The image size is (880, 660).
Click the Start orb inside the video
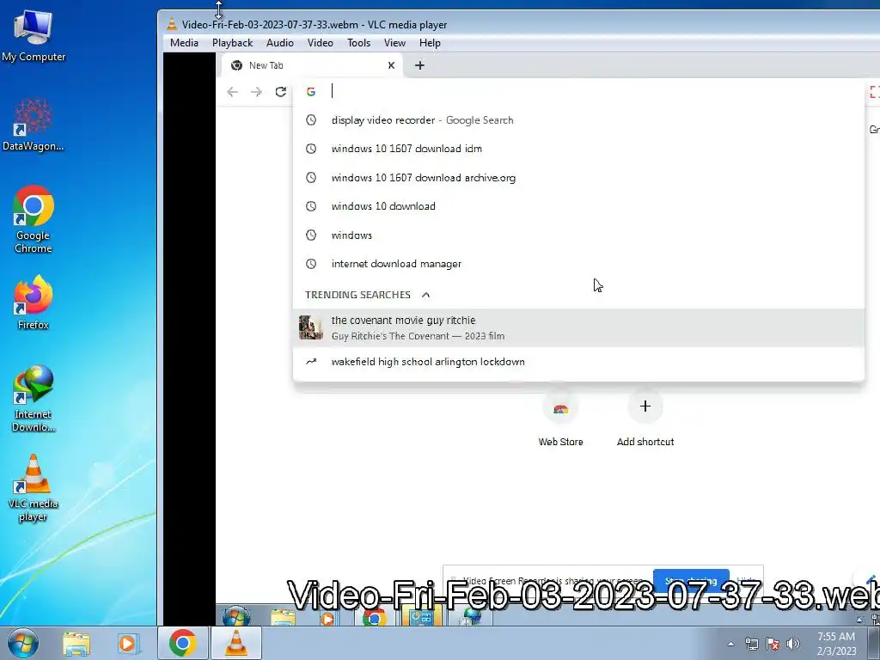(236, 617)
